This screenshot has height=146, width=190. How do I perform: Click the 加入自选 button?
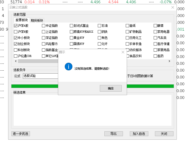pyautogui.click(x=139, y=134)
